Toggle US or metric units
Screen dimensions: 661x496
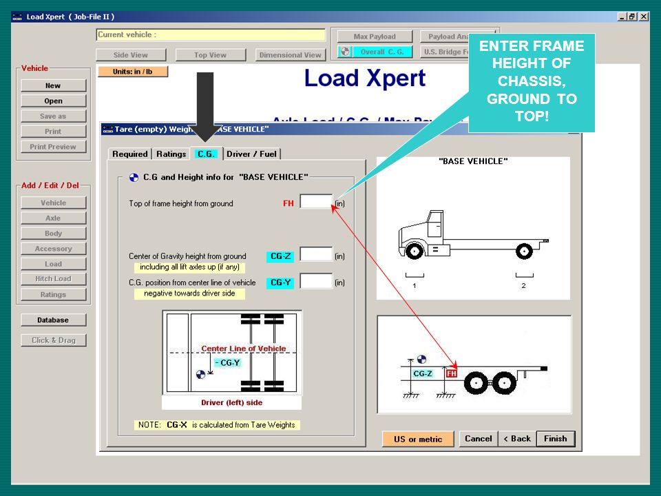point(418,439)
